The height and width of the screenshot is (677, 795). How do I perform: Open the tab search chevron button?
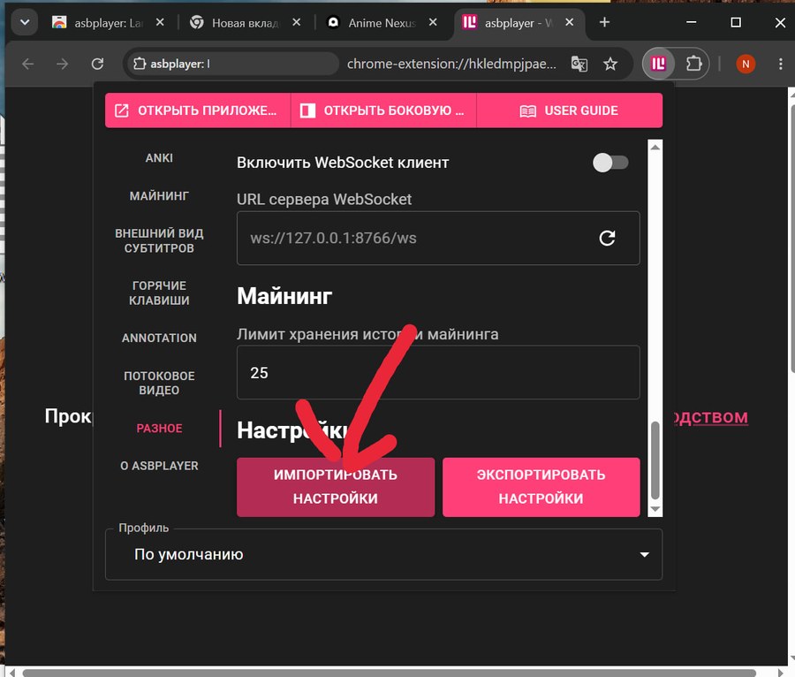pos(25,23)
